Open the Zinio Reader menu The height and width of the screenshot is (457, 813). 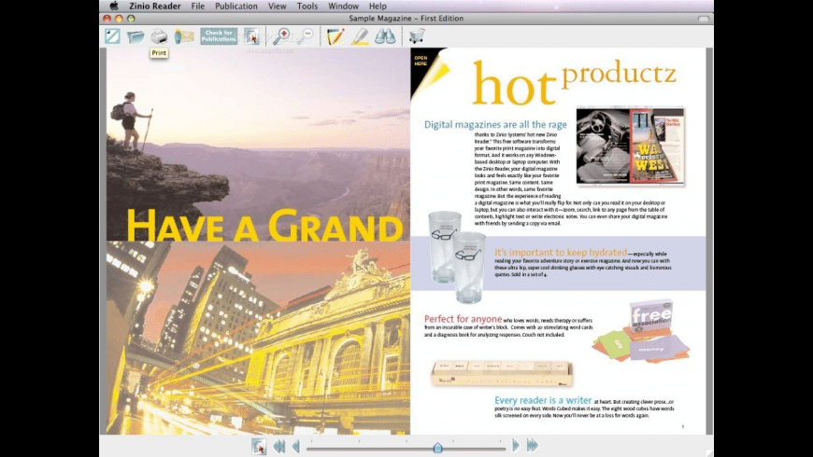pos(155,7)
